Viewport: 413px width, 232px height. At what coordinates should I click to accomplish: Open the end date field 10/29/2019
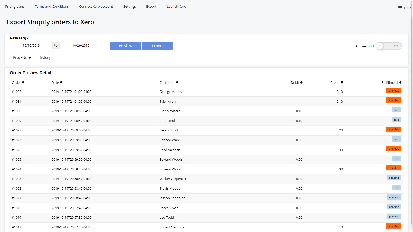81,46
